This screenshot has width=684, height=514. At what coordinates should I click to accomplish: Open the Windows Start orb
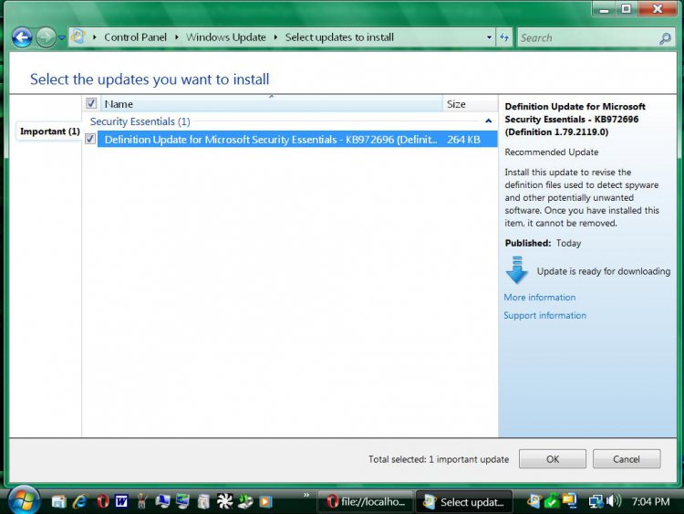(24, 500)
